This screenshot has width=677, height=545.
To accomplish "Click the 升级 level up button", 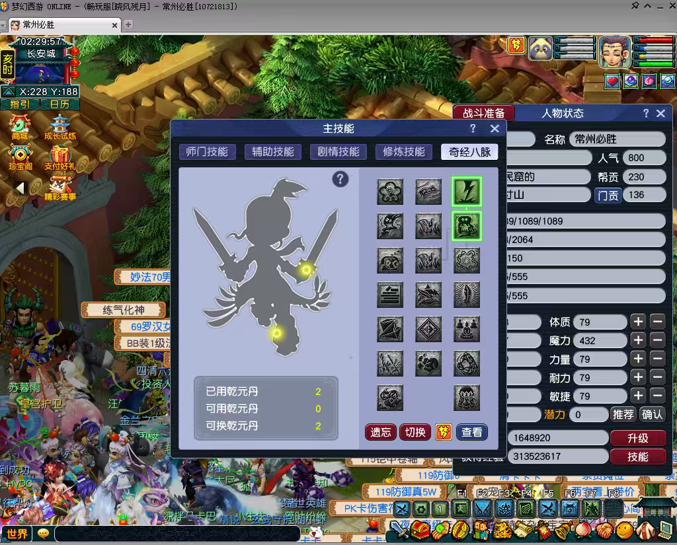I will 638,438.
